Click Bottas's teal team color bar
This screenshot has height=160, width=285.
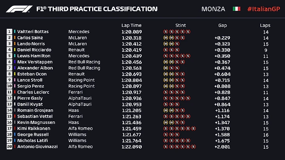tap(15, 32)
